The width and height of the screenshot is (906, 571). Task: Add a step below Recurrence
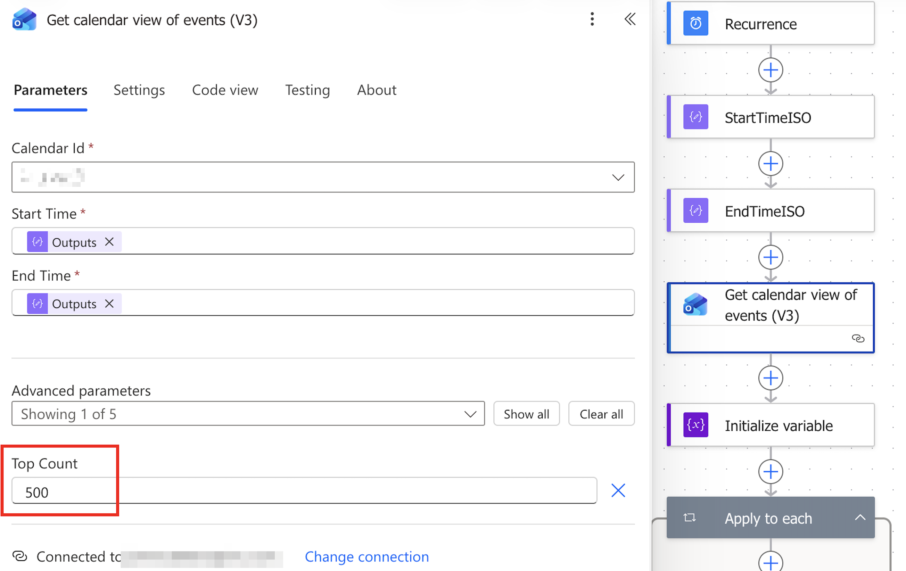tap(771, 70)
